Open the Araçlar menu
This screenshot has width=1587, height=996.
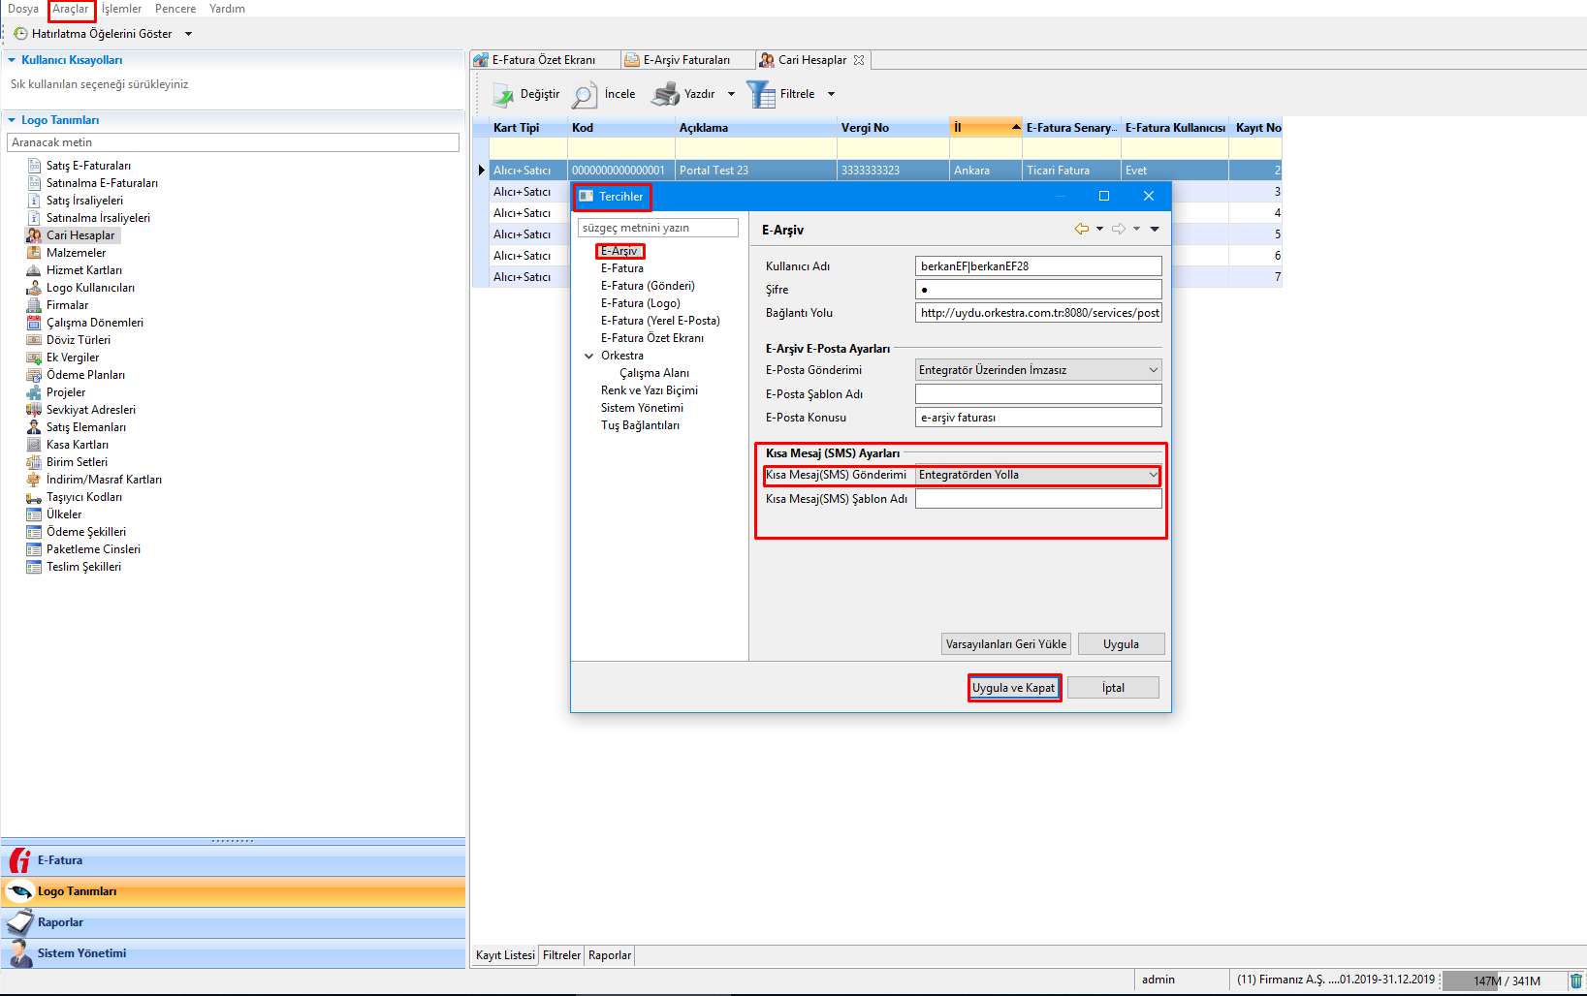click(x=71, y=9)
